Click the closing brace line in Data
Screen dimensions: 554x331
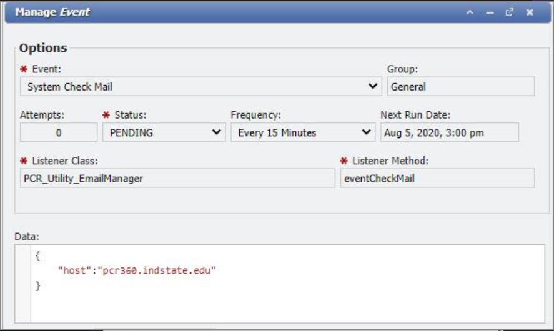(x=37, y=285)
